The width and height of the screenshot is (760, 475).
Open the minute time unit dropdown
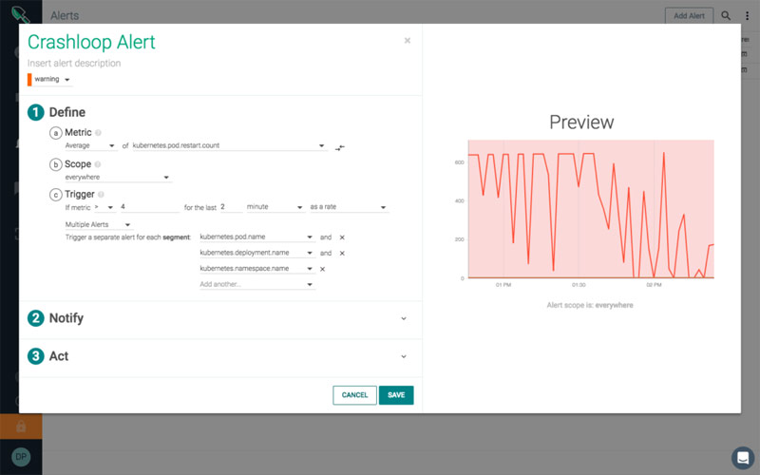[x=275, y=207]
